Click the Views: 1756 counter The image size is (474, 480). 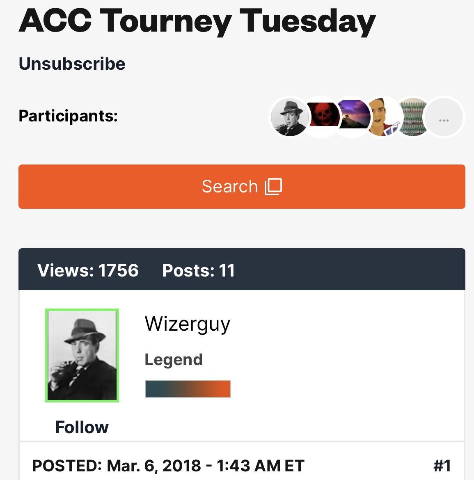point(88,270)
